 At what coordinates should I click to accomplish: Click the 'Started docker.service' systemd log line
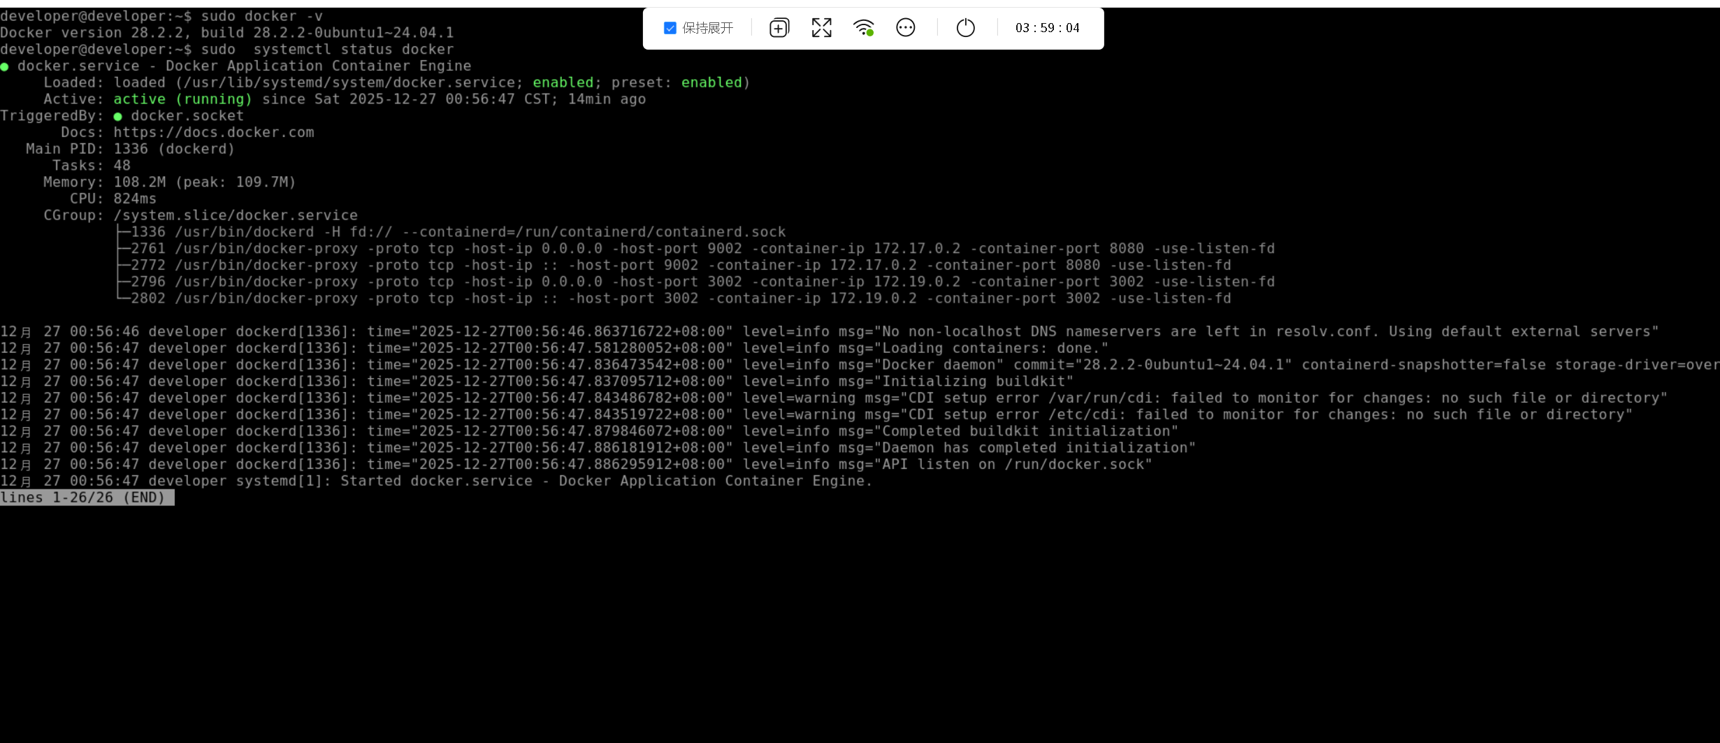(x=437, y=482)
